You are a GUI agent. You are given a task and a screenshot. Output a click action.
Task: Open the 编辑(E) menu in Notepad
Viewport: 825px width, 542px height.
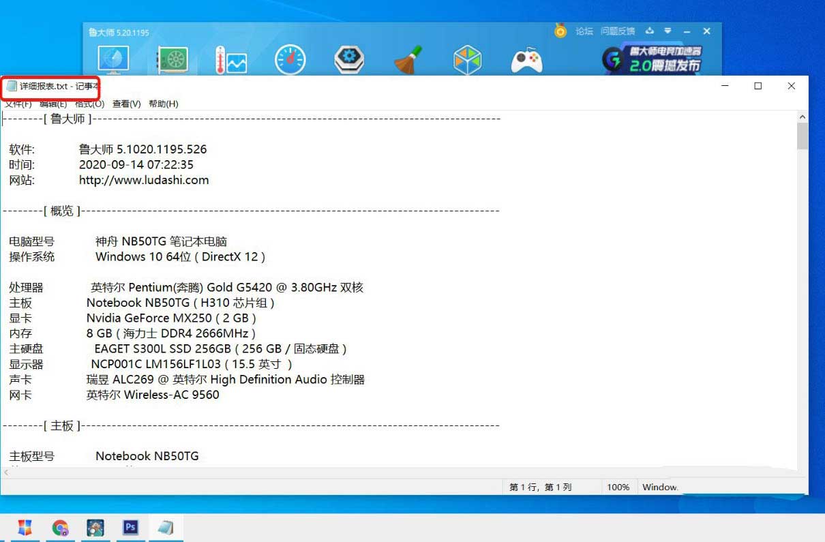click(x=53, y=104)
